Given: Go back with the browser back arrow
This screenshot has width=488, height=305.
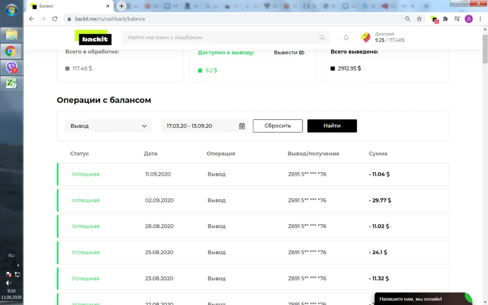Looking at the screenshot, I should [x=31, y=19].
